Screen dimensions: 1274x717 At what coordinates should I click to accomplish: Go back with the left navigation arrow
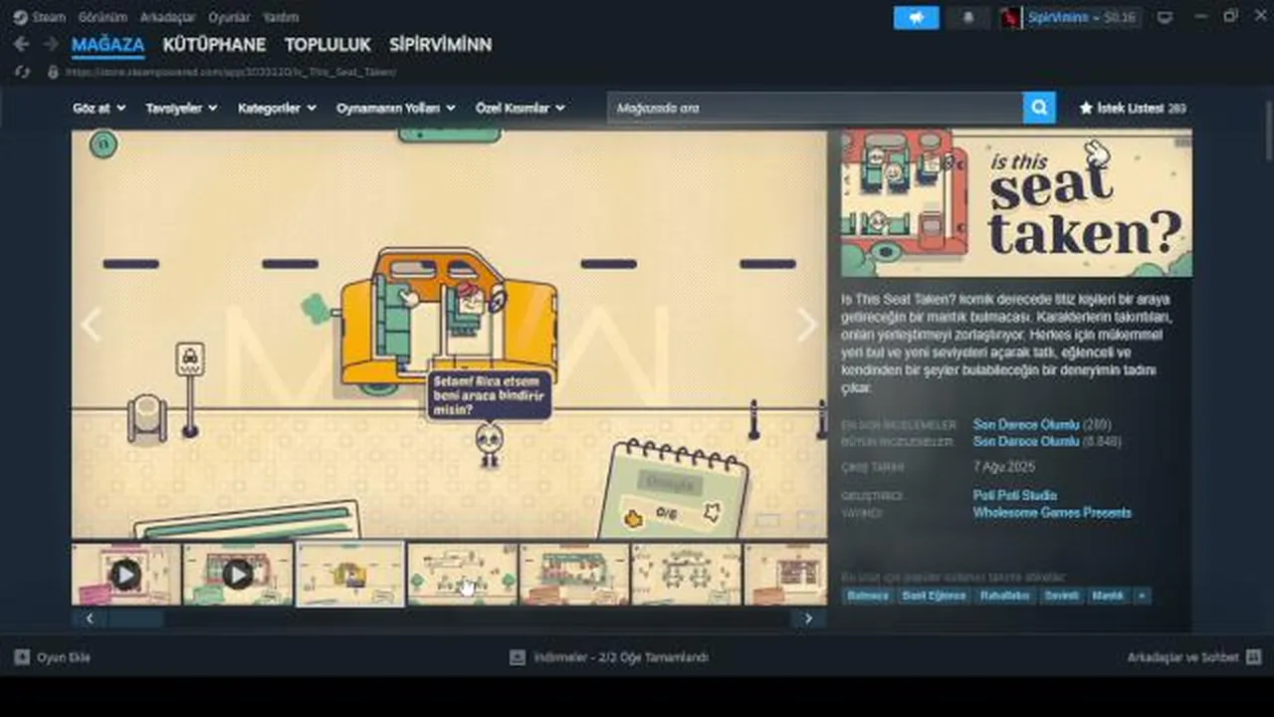click(21, 45)
